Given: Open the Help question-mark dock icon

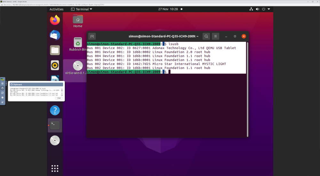Looking at the screenshot, I should coord(55,110).
